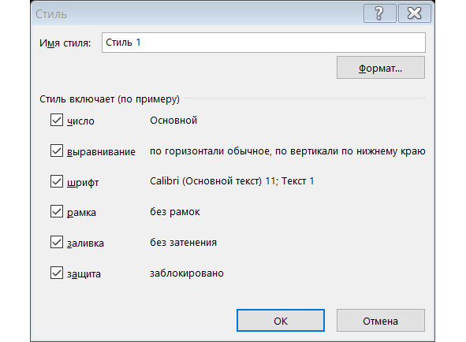This screenshot has width=466, height=342.
Task: Click the Стиль title bar text
Action: click(51, 14)
